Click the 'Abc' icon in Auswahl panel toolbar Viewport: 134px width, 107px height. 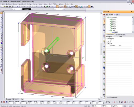pyautogui.click(x=110, y=14)
